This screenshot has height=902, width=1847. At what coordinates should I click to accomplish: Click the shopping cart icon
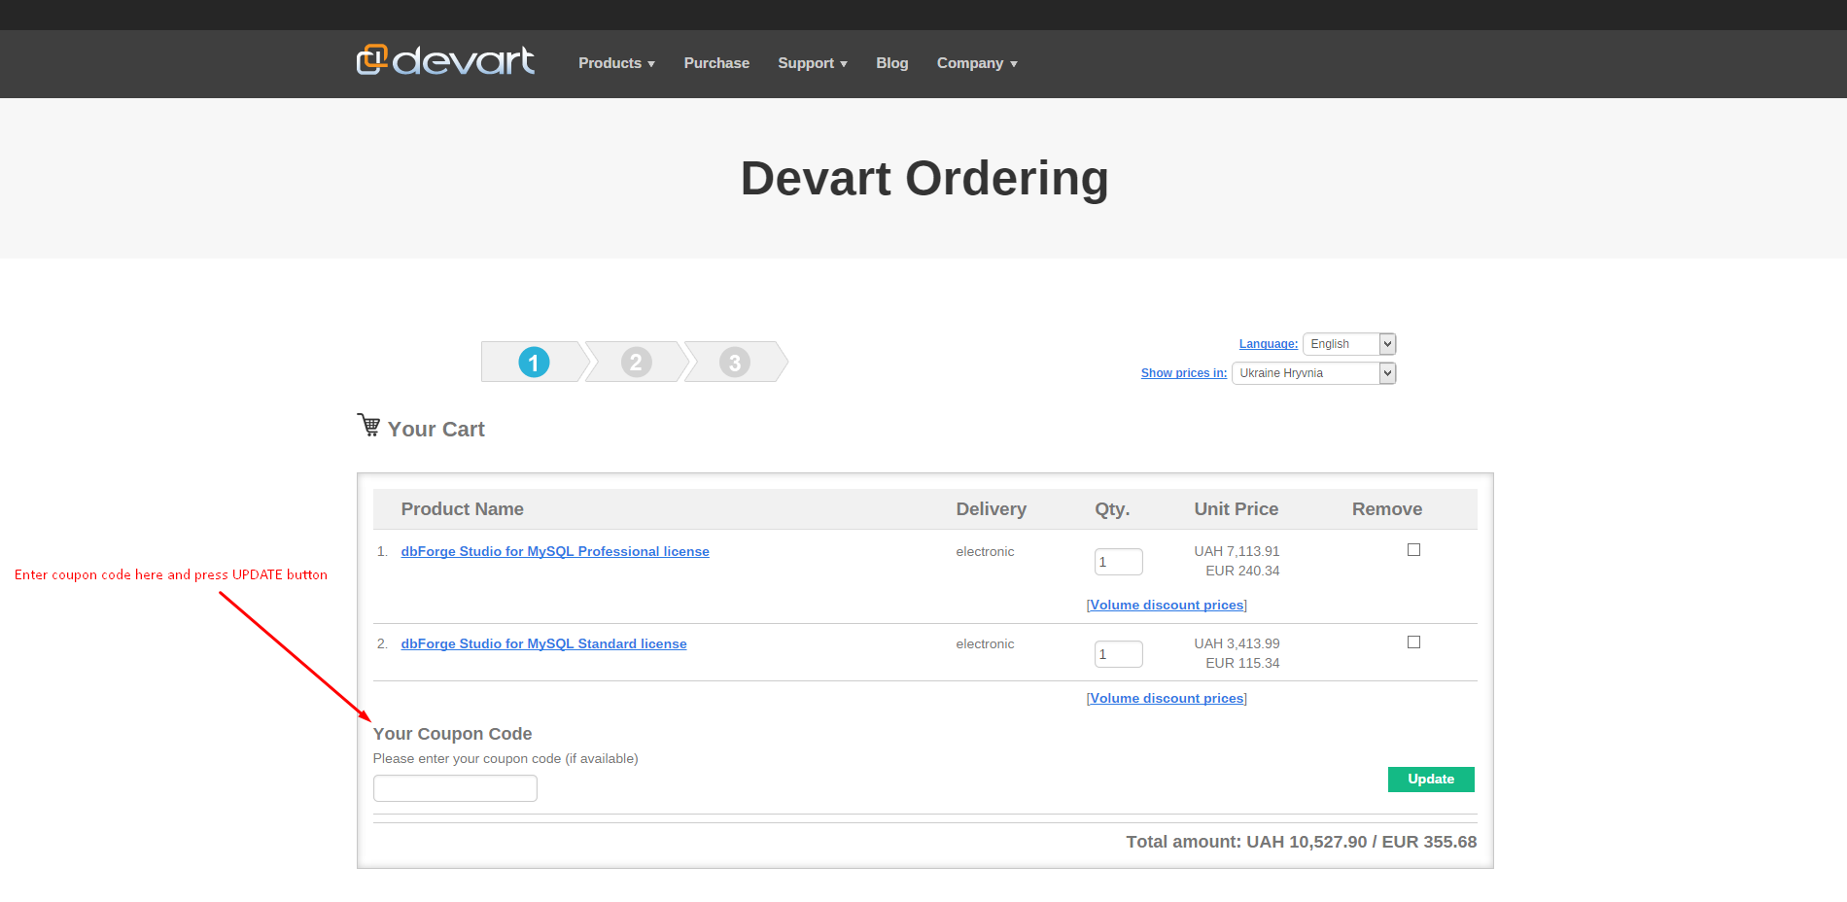369,426
